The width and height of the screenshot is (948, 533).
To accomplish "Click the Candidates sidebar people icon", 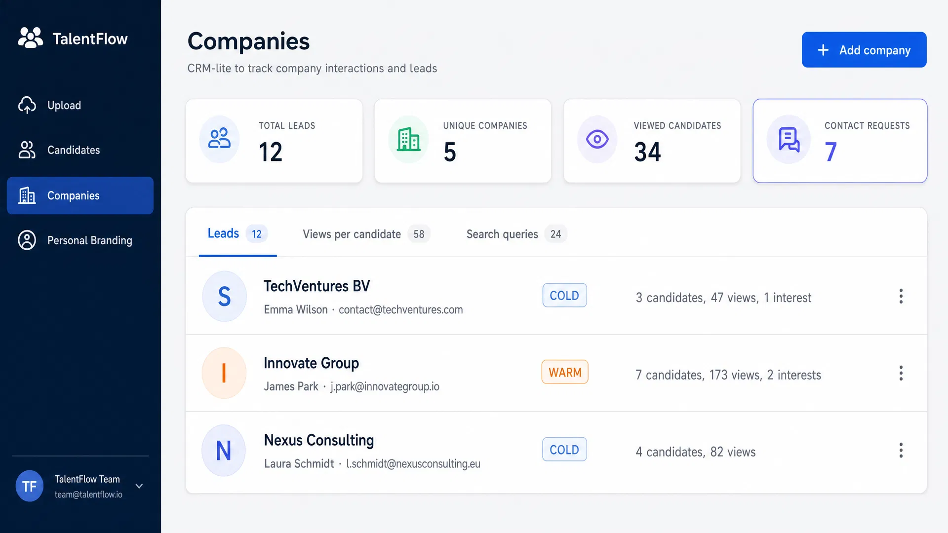I will [x=27, y=150].
